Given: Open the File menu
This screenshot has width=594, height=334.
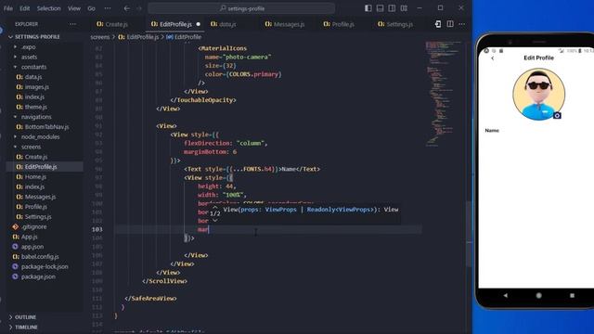Looking at the screenshot, I should (8, 8).
